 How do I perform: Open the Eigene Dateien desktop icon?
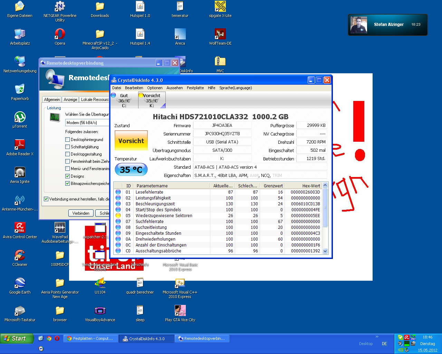[20, 9]
